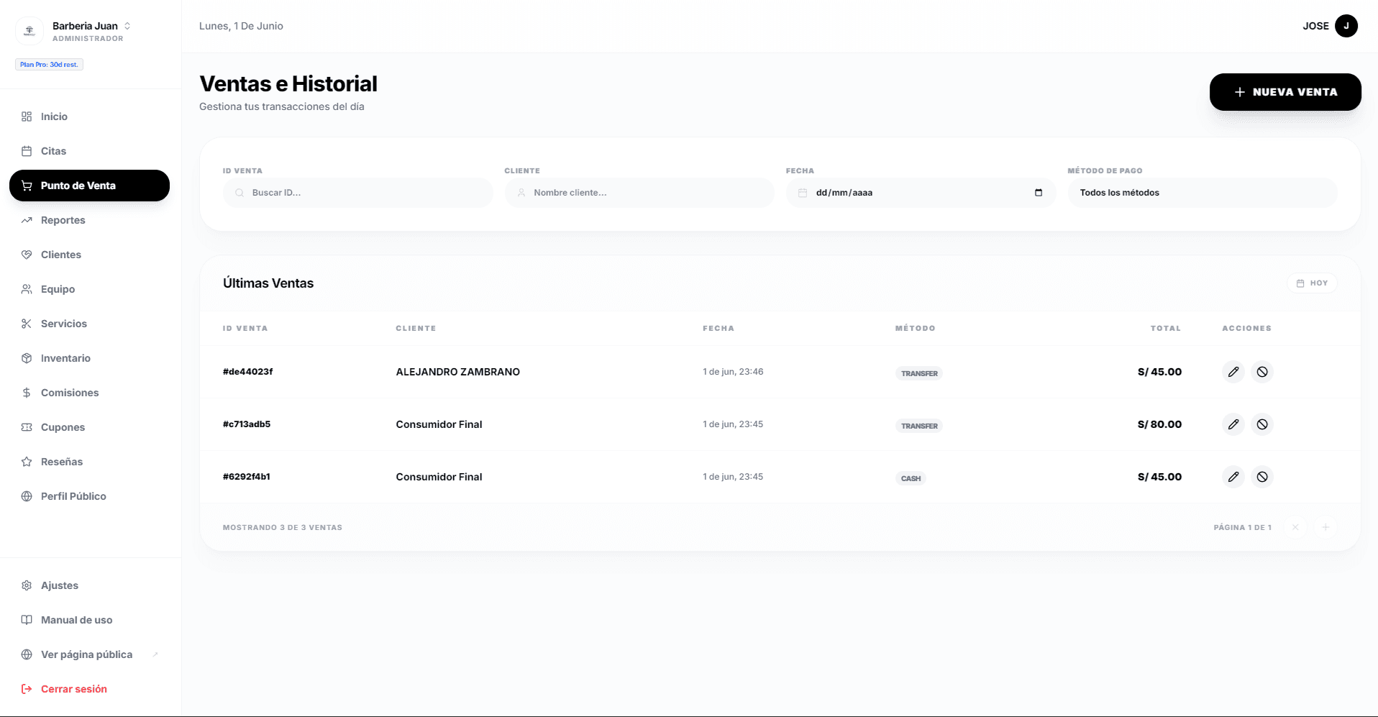
Task: Void the #de44023f sale with cancel icon
Action: [x=1262, y=372]
